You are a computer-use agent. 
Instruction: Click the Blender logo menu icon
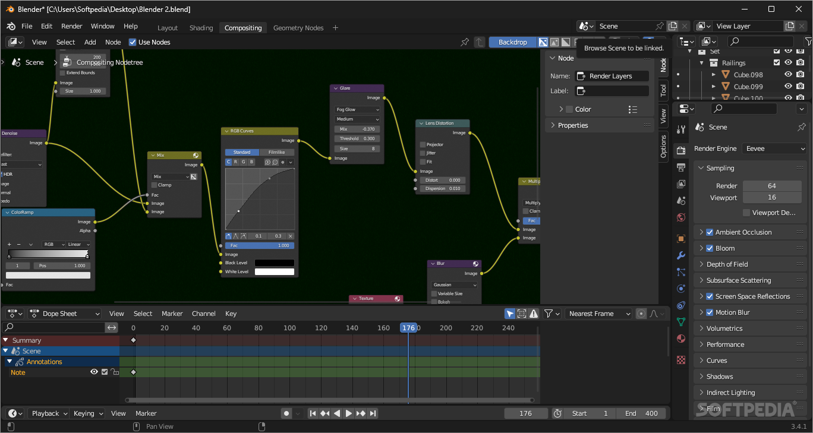[x=11, y=26]
